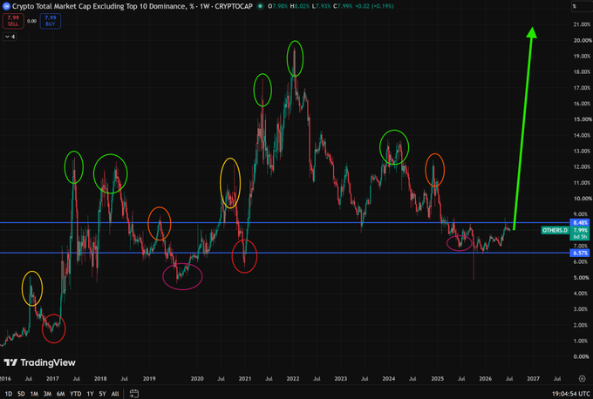This screenshot has height=399, width=593.
Task: Open chart axis settings gear icon
Action: [583, 379]
